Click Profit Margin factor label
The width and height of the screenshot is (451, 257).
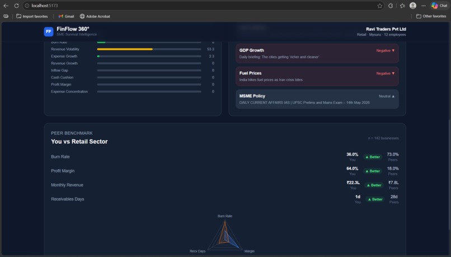(x=61, y=85)
